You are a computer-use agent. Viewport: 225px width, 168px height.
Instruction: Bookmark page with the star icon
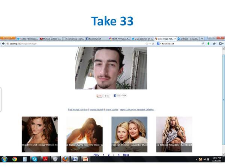[147, 44]
